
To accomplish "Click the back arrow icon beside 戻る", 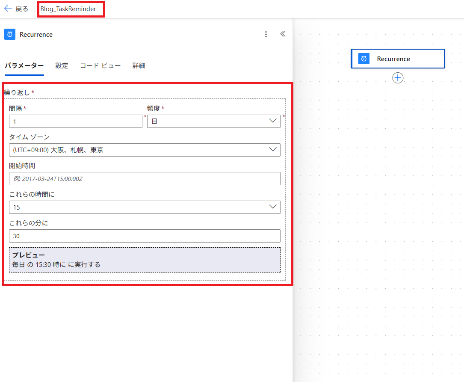I will [x=8, y=9].
